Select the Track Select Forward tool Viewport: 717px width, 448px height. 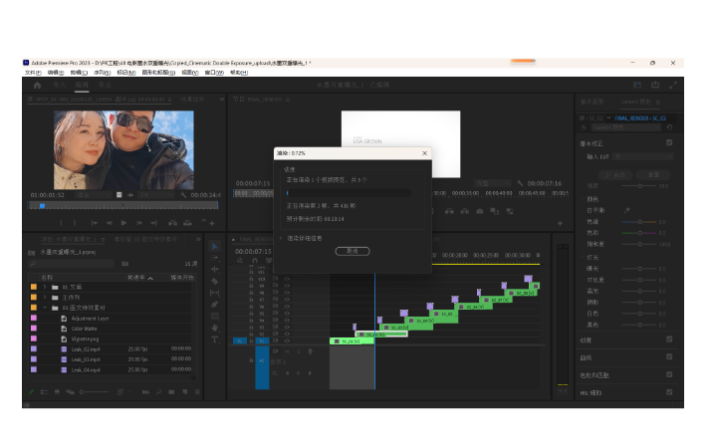coord(214,258)
